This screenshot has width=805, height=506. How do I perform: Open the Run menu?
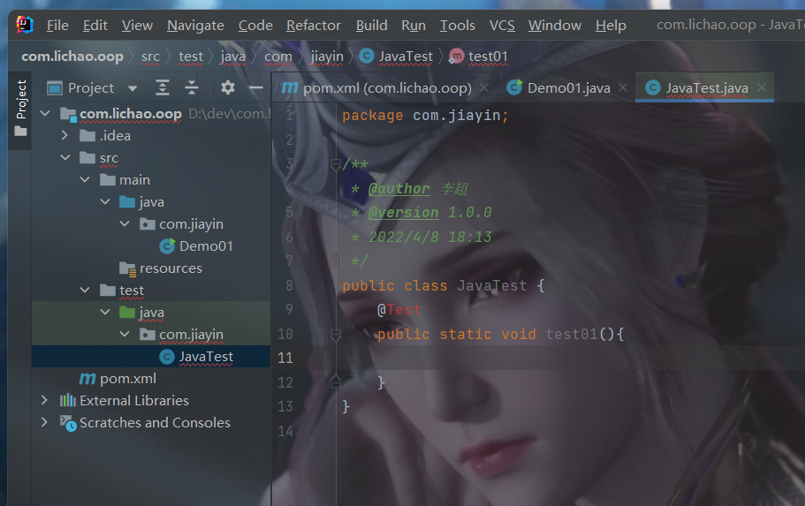tap(414, 25)
